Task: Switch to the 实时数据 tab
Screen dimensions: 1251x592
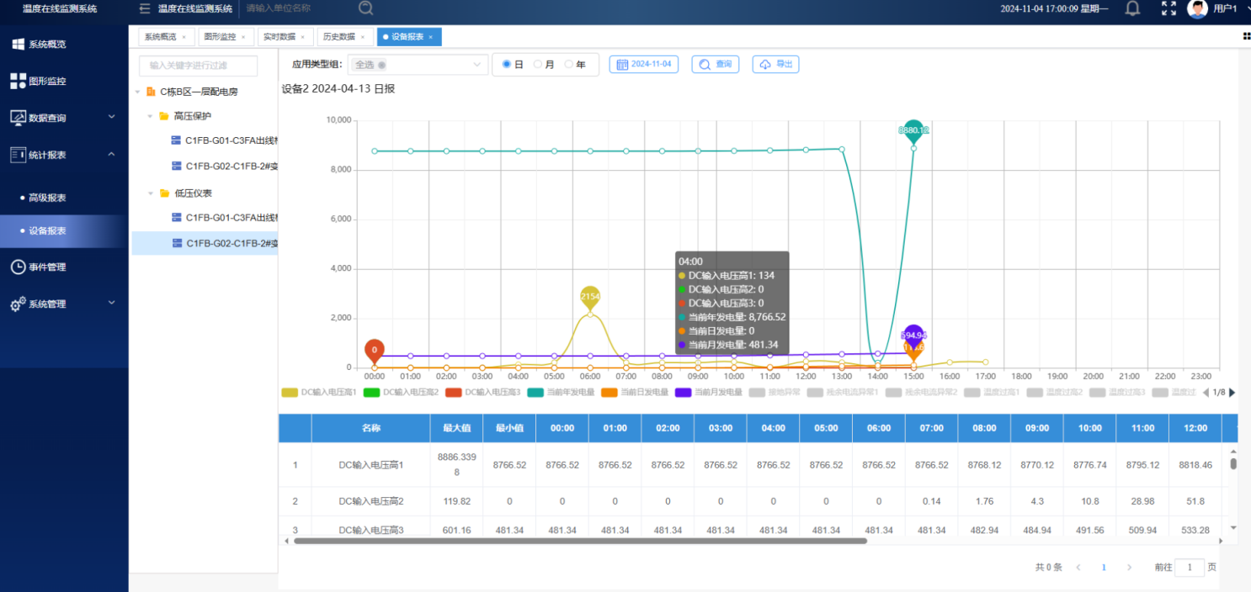Action: [x=279, y=37]
